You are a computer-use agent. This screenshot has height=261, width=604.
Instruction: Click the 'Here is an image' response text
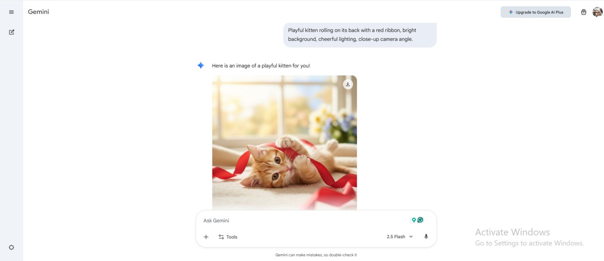pyautogui.click(x=261, y=66)
